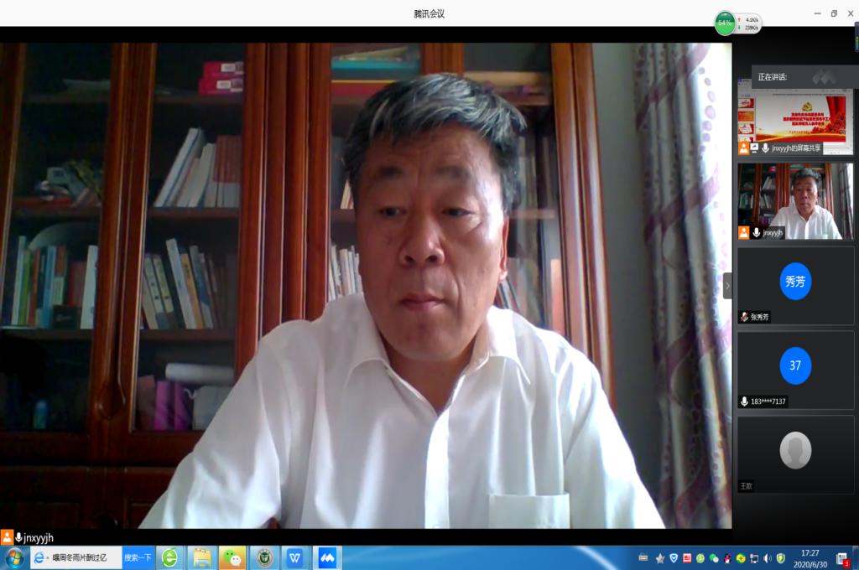Open the Windows Start menu
Viewport: 859px width, 570px height.
tap(14, 557)
